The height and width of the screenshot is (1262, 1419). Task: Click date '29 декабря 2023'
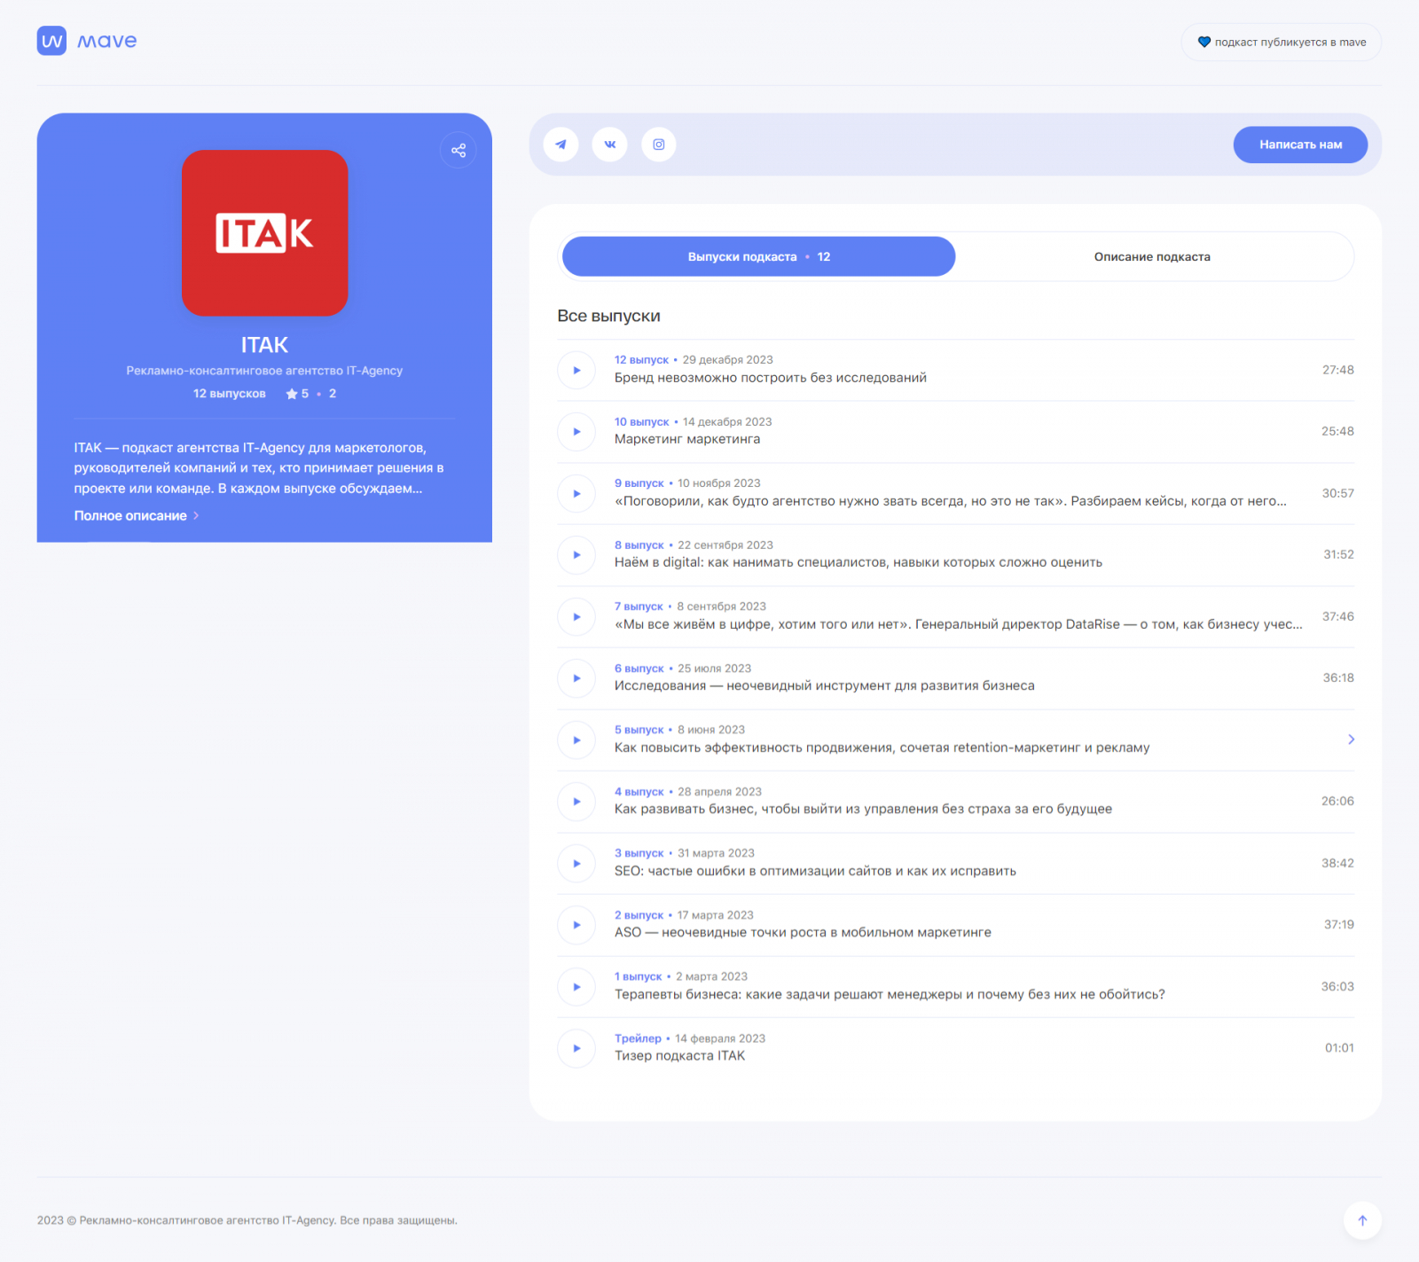coord(727,360)
